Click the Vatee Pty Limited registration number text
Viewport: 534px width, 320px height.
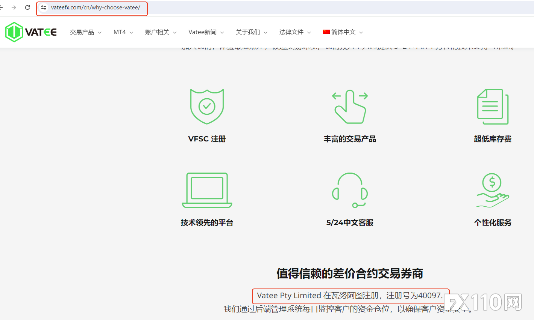point(350,296)
